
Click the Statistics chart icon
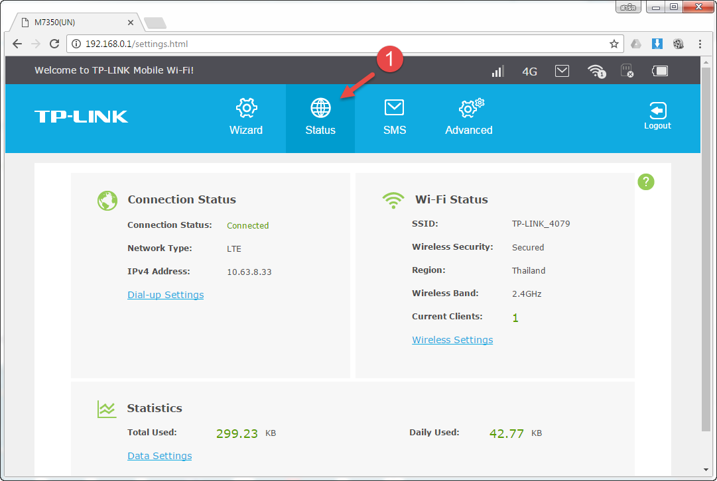coord(107,409)
